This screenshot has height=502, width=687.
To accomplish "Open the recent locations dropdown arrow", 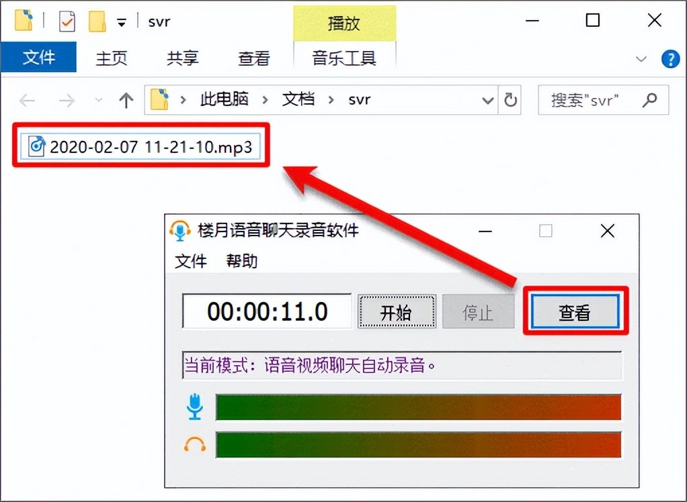I will point(99,101).
